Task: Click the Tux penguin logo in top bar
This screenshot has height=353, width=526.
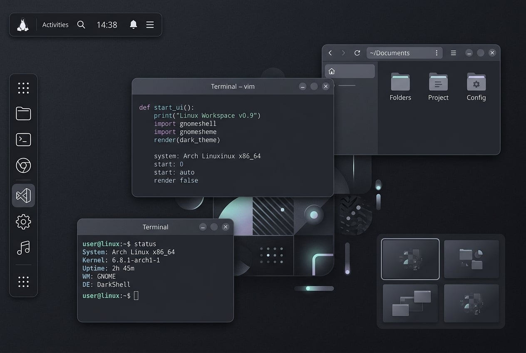Action: [x=23, y=25]
